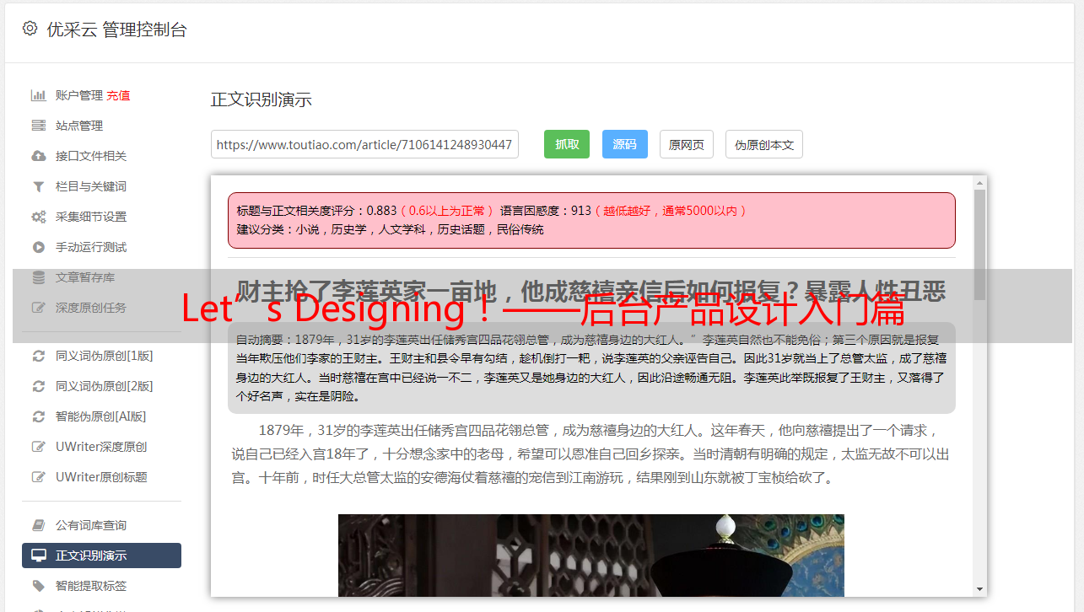The image size is (1084, 612).
Task: Click the gear icon beside 优采云 管理控制台
Action: (30, 29)
